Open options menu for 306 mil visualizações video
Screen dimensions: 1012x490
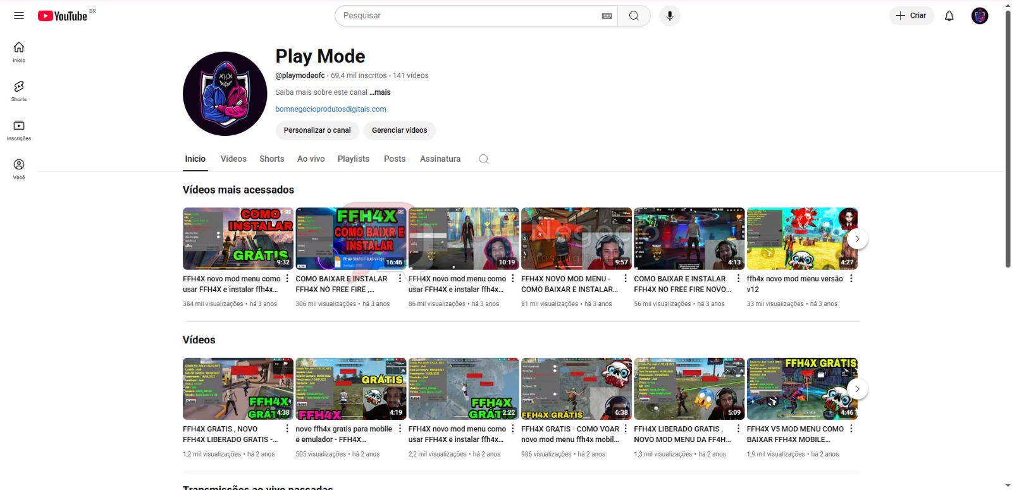tap(400, 279)
